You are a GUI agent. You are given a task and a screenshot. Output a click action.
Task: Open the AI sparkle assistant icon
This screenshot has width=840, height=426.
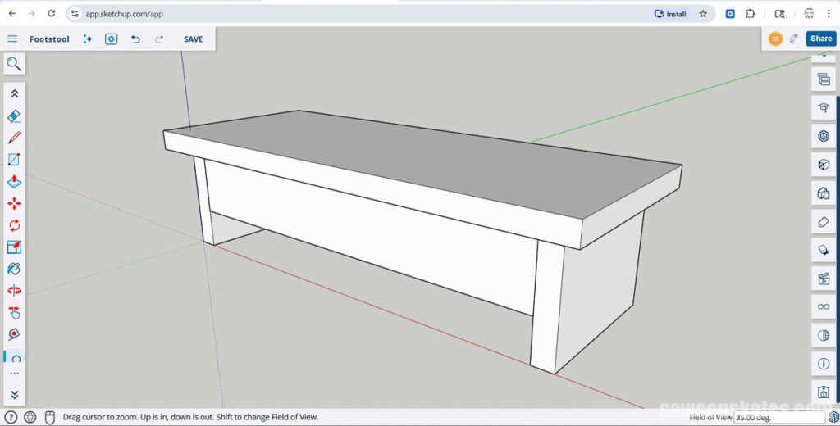click(x=88, y=39)
